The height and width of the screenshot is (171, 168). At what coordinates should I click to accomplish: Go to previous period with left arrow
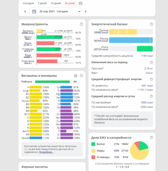[x=25, y=11]
